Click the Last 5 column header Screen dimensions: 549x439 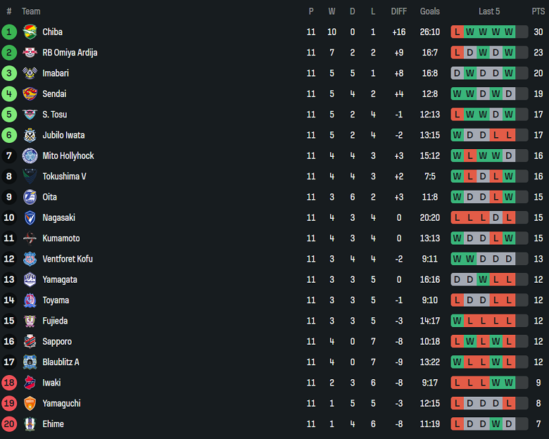point(489,11)
